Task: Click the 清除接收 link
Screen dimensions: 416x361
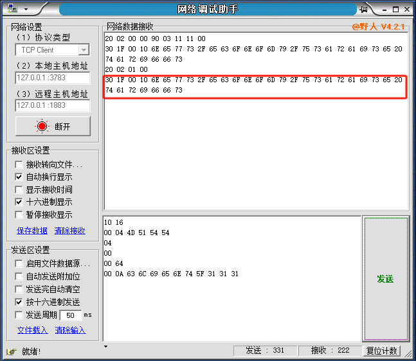Action: click(70, 231)
